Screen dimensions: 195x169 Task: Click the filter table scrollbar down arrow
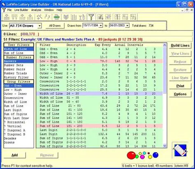[x=165, y=146]
